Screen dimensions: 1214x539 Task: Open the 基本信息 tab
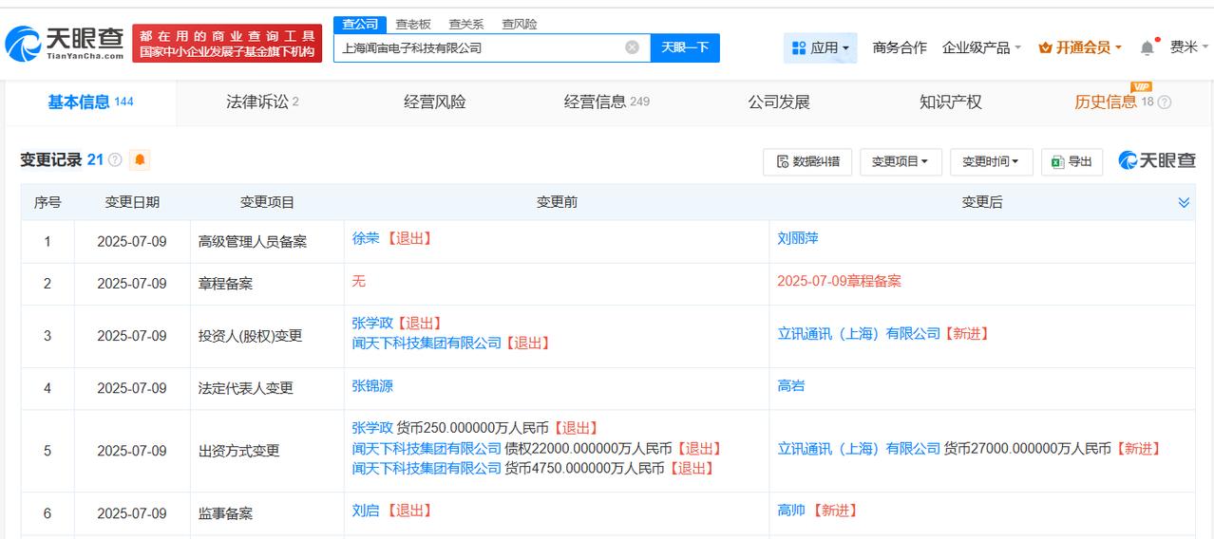(x=90, y=102)
